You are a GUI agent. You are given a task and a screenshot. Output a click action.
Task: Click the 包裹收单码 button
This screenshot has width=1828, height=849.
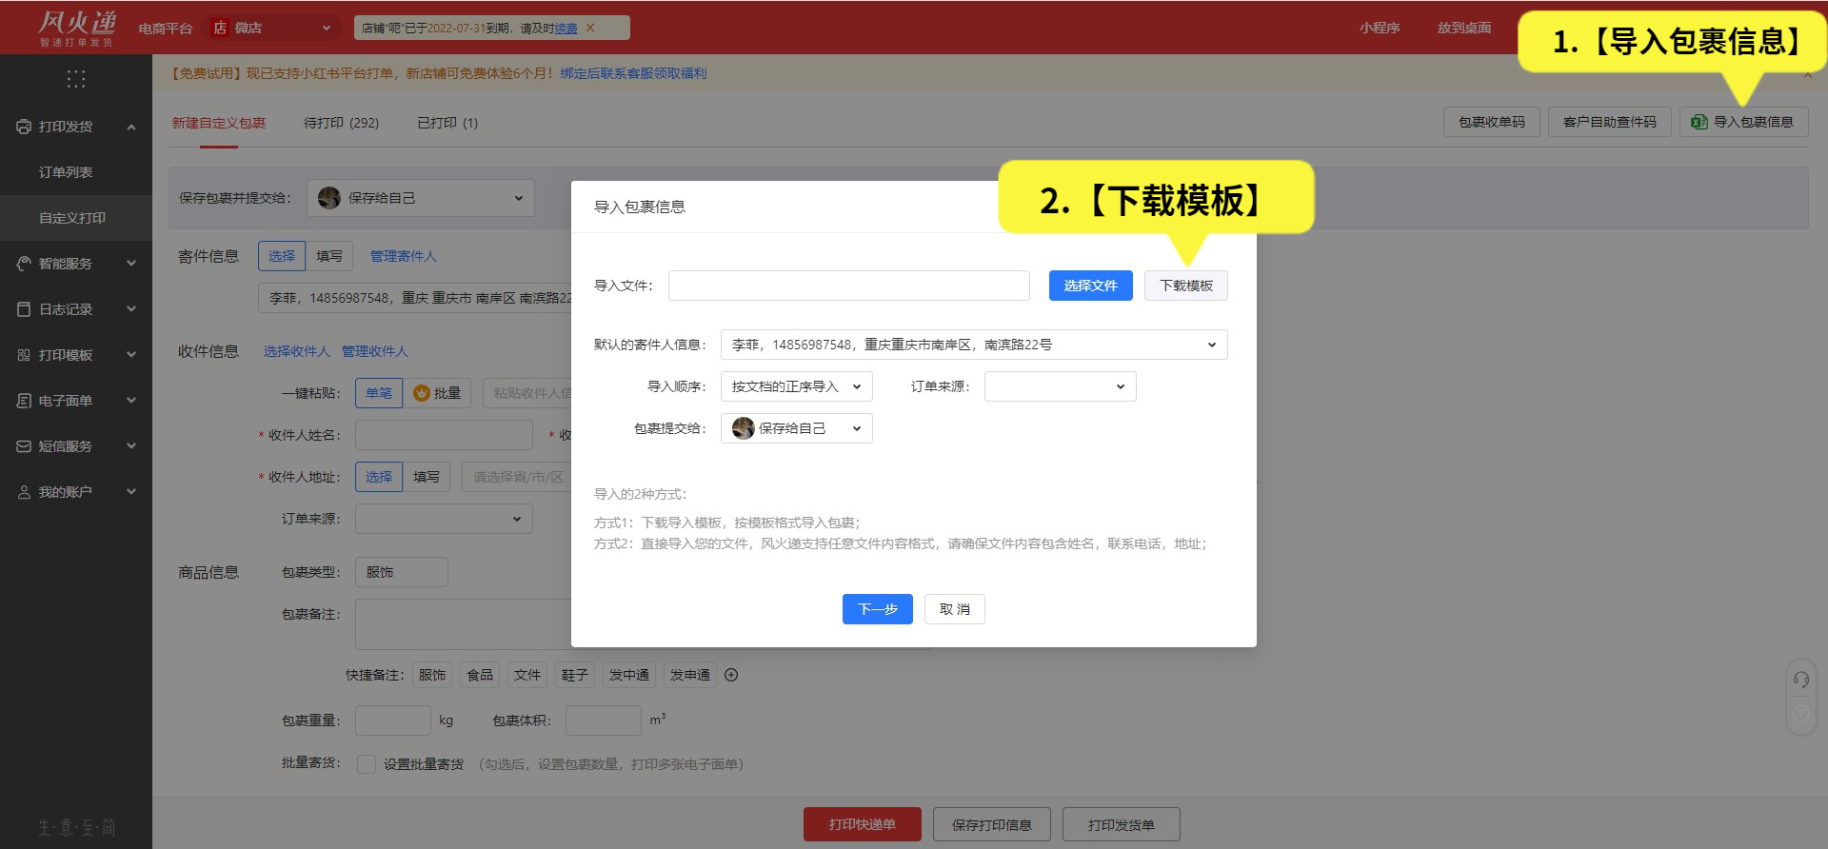click(x=1492, y=122)
